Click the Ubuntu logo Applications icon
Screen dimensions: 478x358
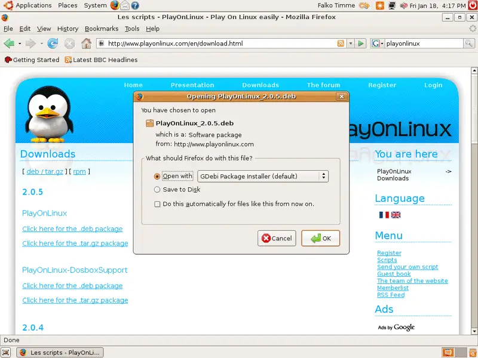[x=8, y=5]
